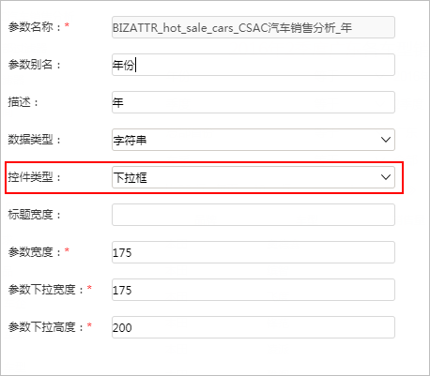Click the empty 标题宽度 input box
Viewport: 430px width, 376px height.
(x=253, y=215)
